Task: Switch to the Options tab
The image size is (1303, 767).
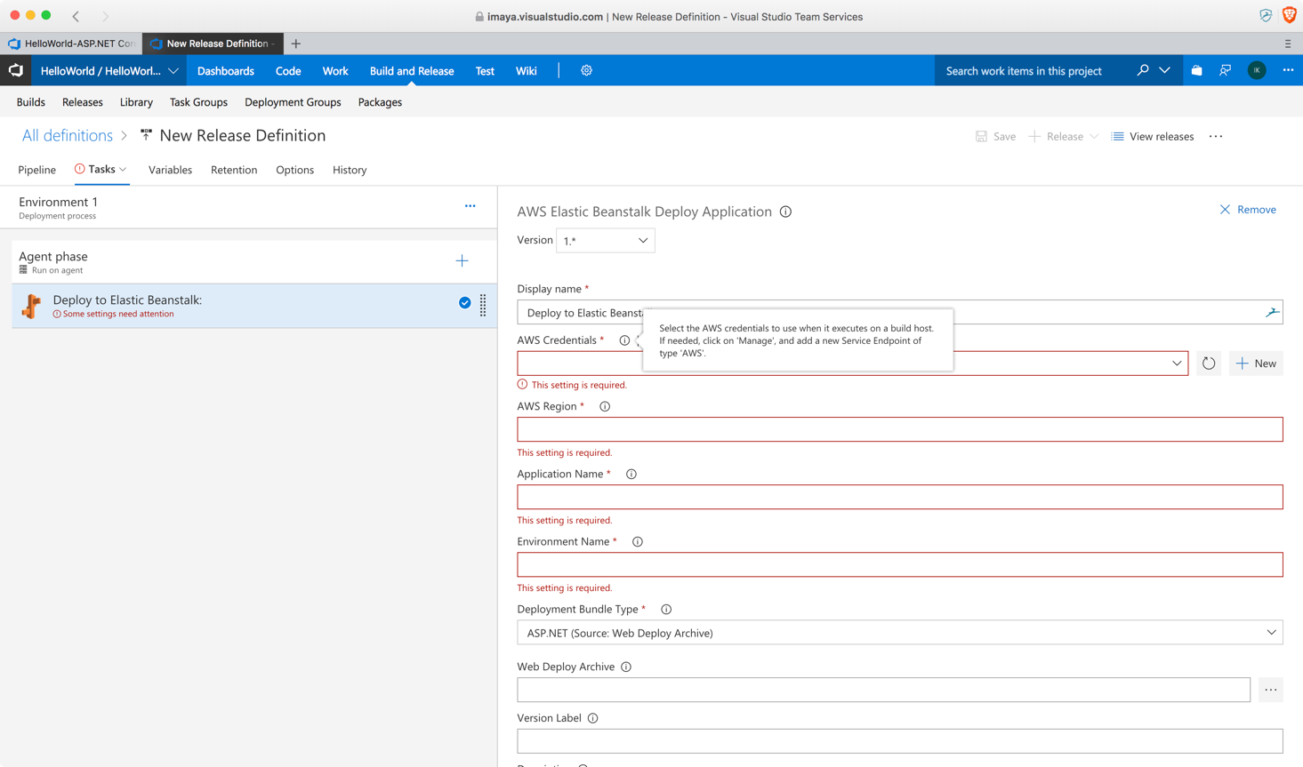Action: (294, 170)
